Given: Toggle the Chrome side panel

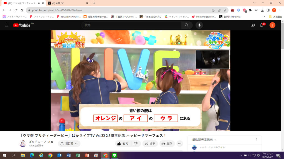Looking at the screenshot, I should pos(268,10).
